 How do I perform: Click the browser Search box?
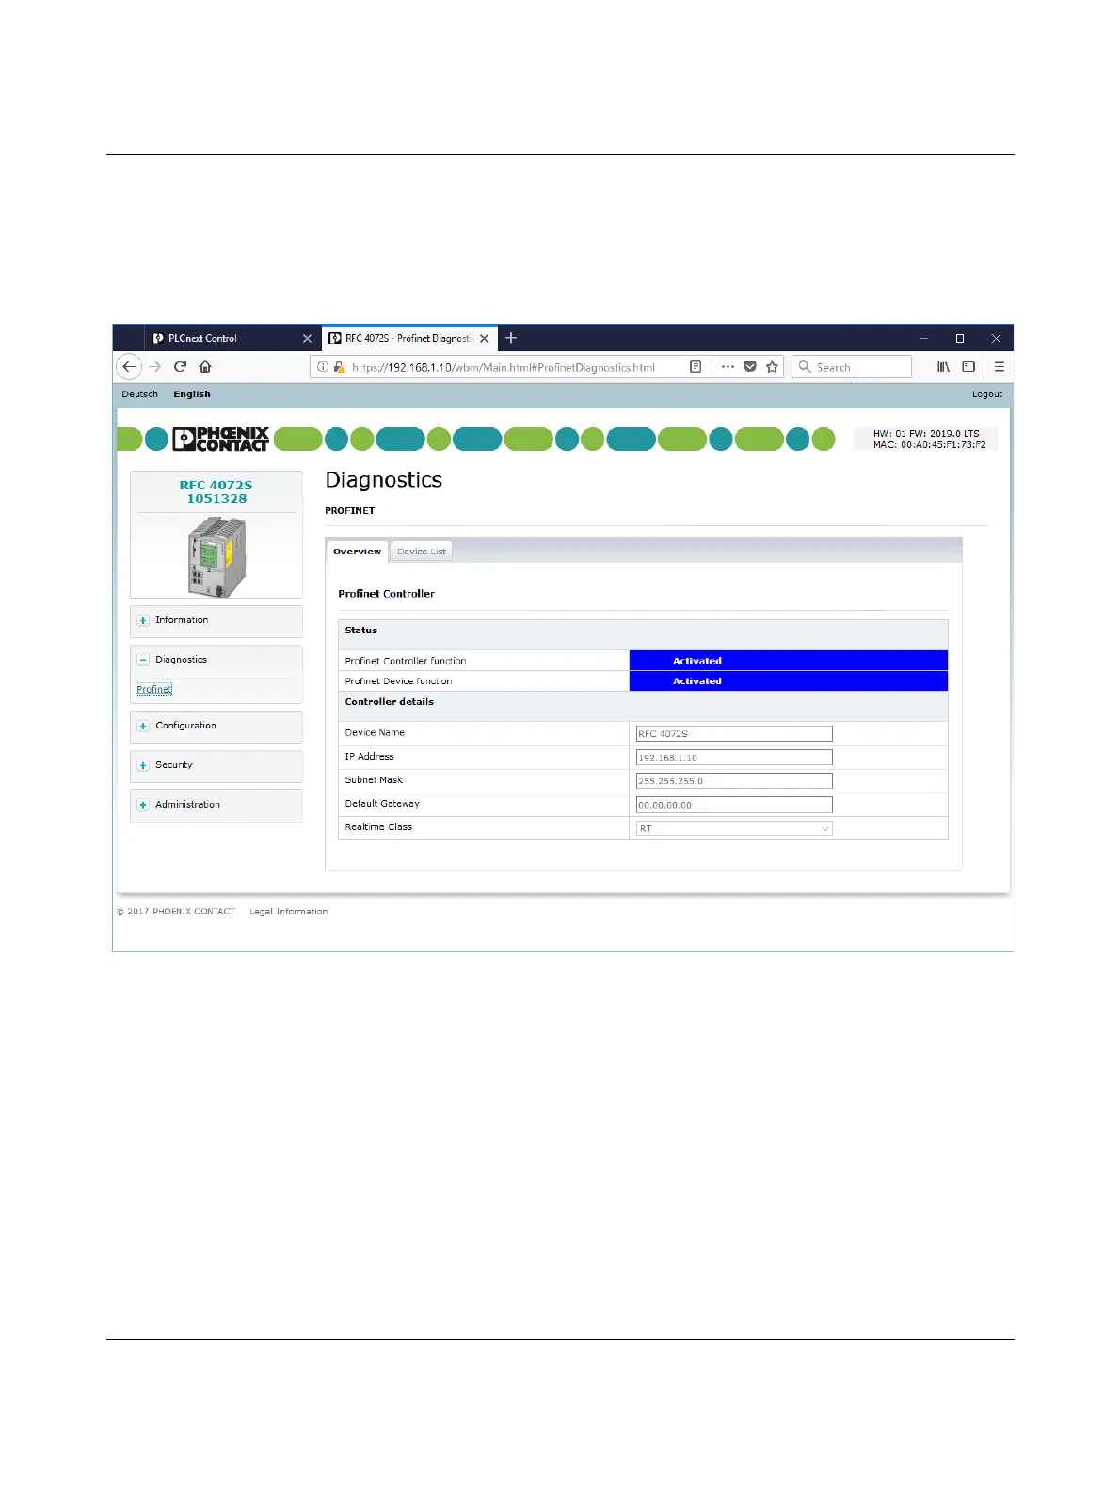pyautogui.click(x=852, y=367)
